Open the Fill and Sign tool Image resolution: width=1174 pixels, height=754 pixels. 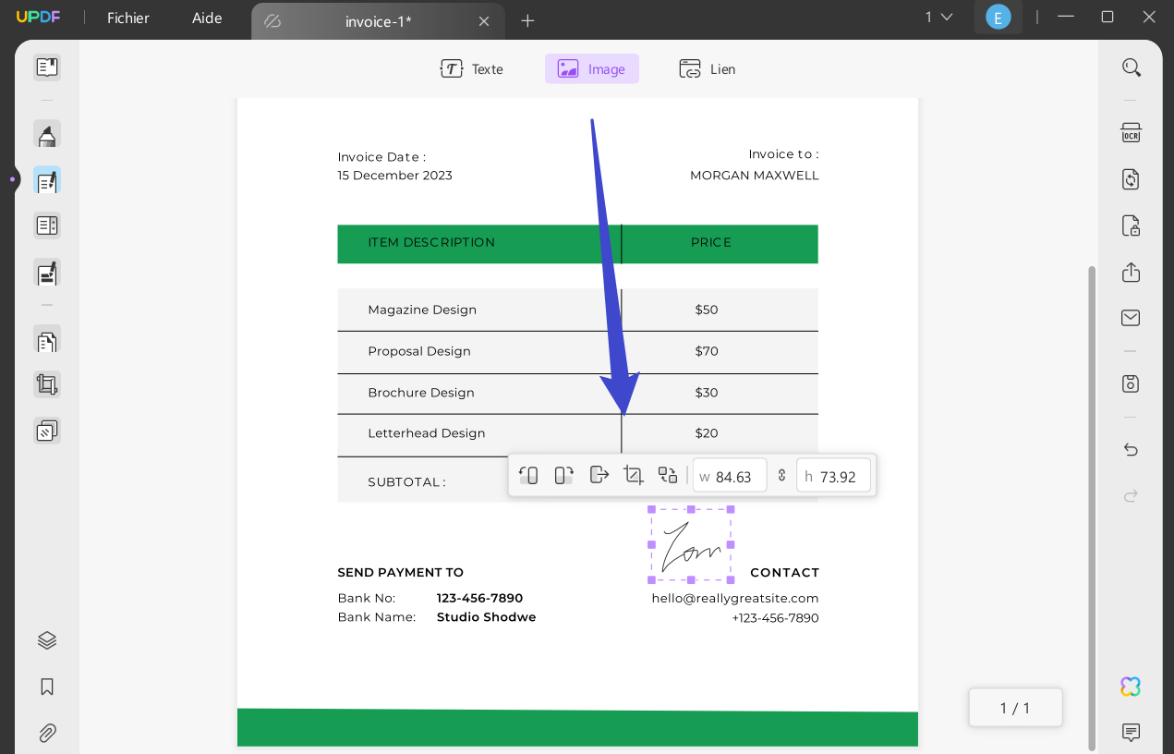point(47,273)
